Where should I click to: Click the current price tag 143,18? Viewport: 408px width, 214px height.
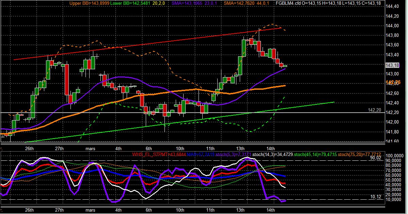click(392, 65)
